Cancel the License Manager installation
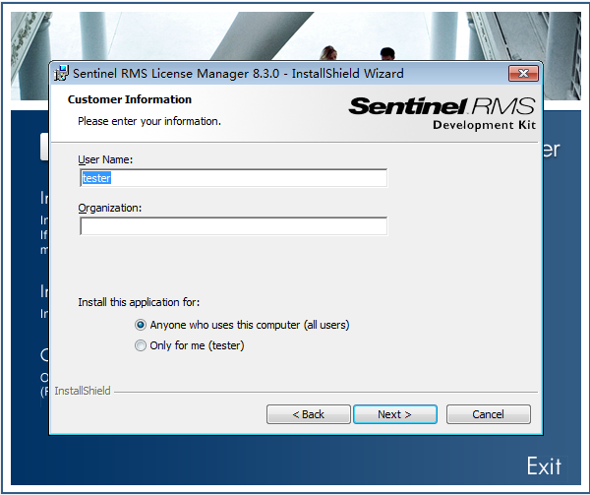This screenshot has width=590, height=495. (x=488, y=414)
